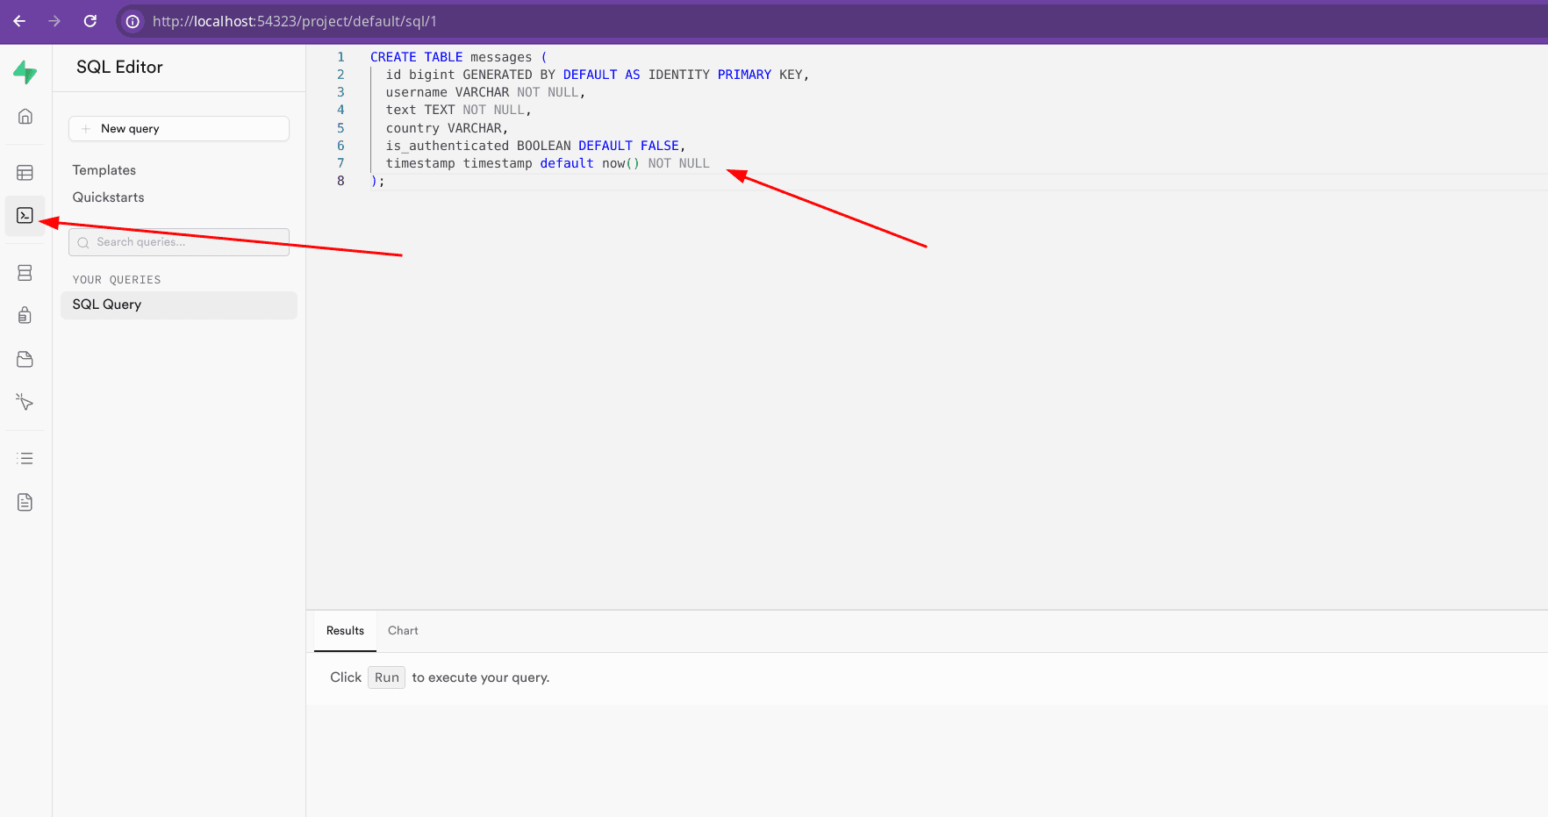Open Templates section

point(104,170)
